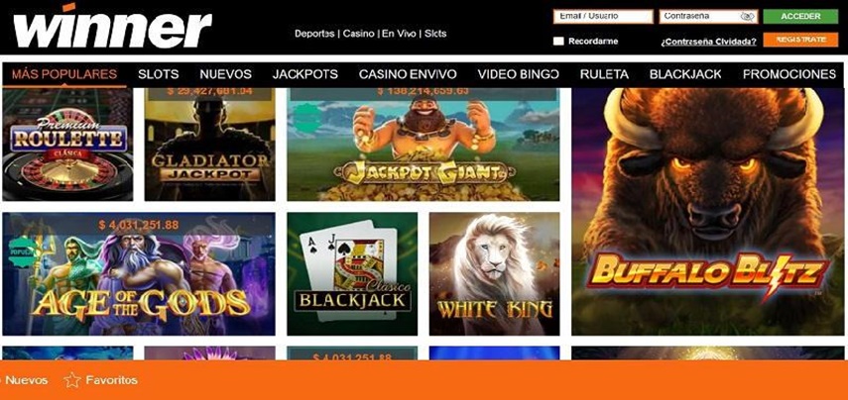Open the Buffalo Blitz banner
The image size is (848, 400).
tap(709, 212)
